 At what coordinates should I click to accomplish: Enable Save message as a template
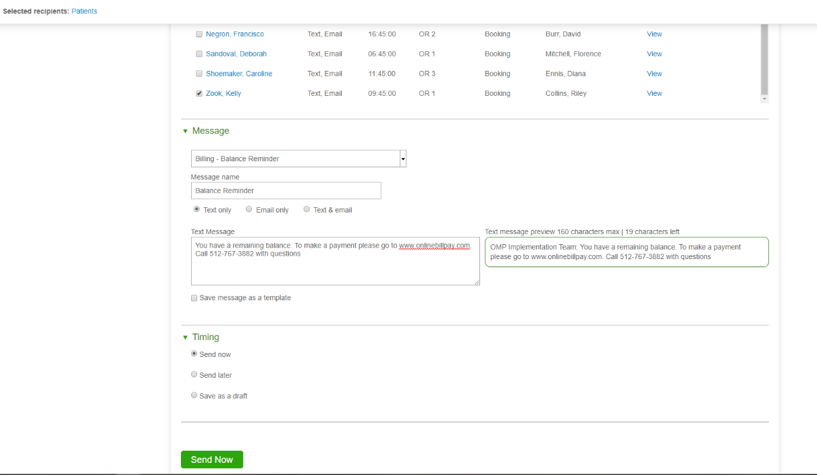(194, 298)
